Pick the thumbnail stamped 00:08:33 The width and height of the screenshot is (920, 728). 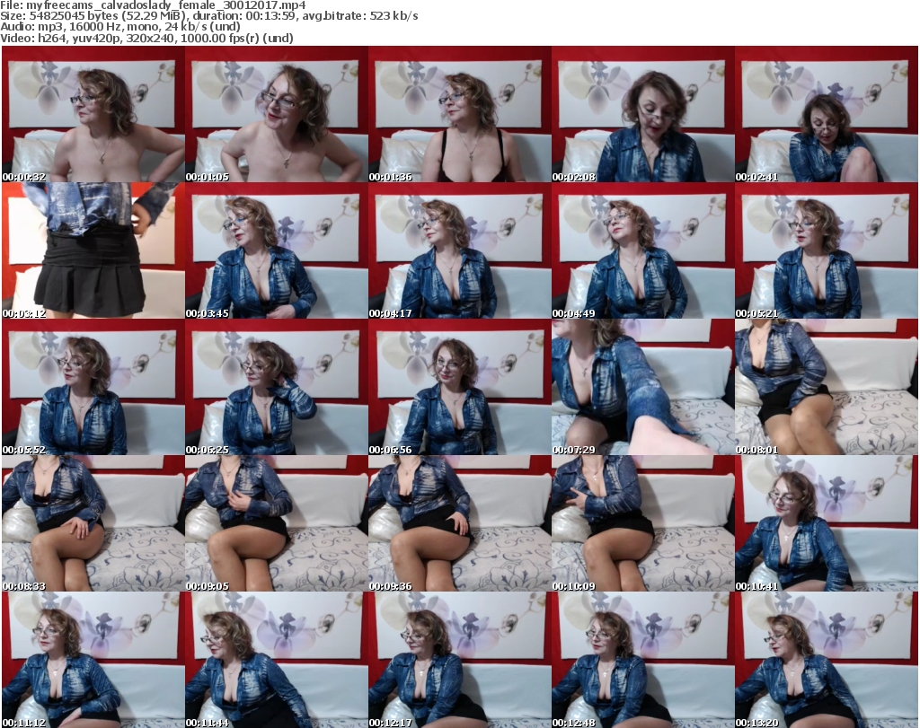click(x=93, y=523)
